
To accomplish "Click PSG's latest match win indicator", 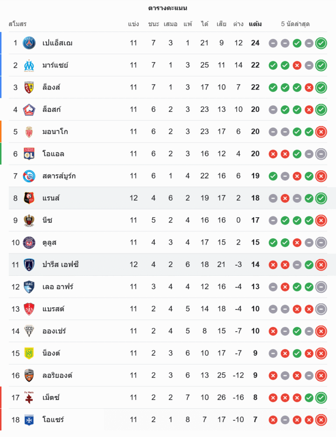I will (x=321, y=43).
